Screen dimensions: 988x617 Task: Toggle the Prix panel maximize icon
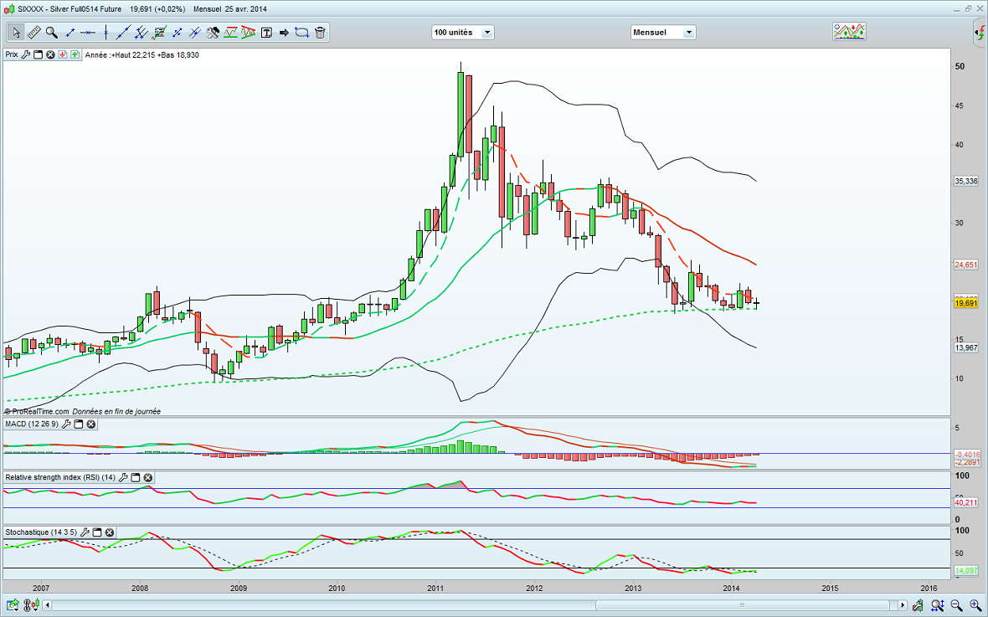tap(38, 54)
